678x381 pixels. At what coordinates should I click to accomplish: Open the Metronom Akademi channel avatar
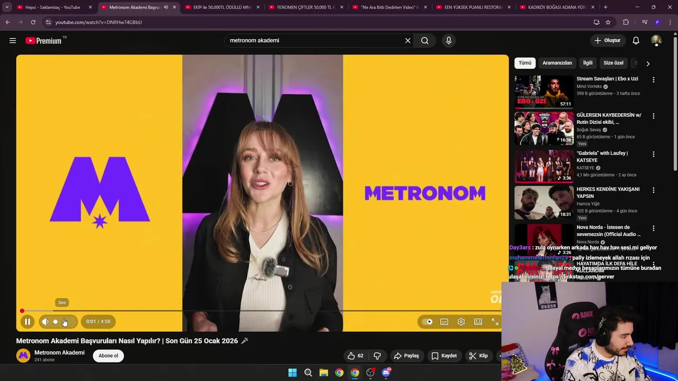[x=23, y=356]
